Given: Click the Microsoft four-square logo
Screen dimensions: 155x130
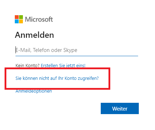Looking at the screenshot, I should (x=19, y=19).
